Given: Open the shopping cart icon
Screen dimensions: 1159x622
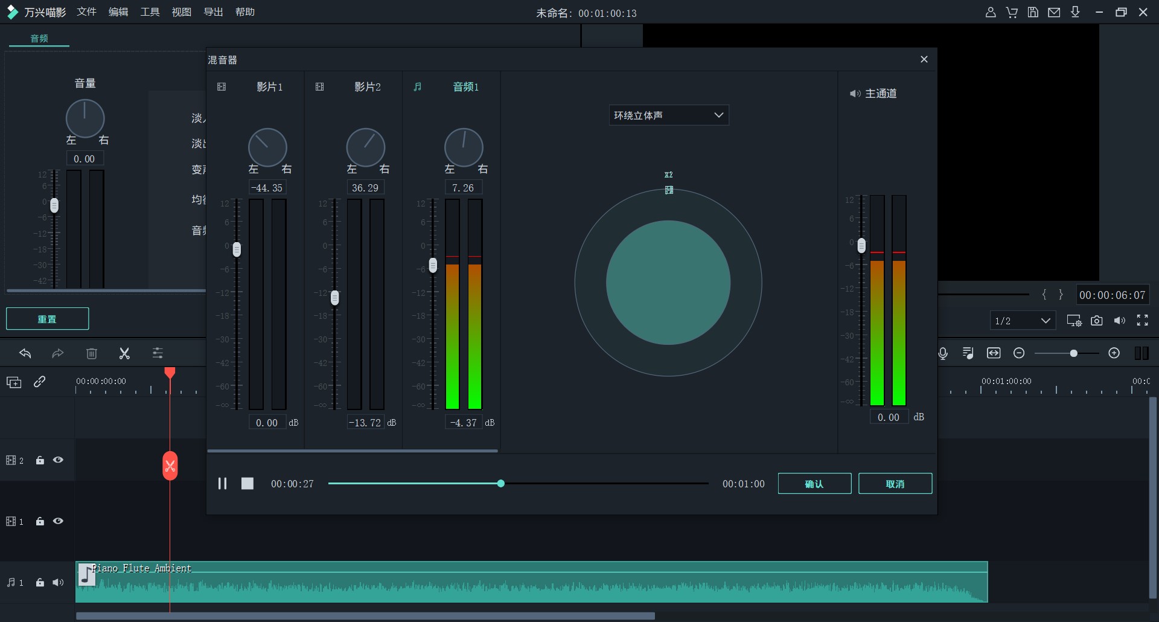Looking at the screenshot, I should click(x=1012, y=12).
